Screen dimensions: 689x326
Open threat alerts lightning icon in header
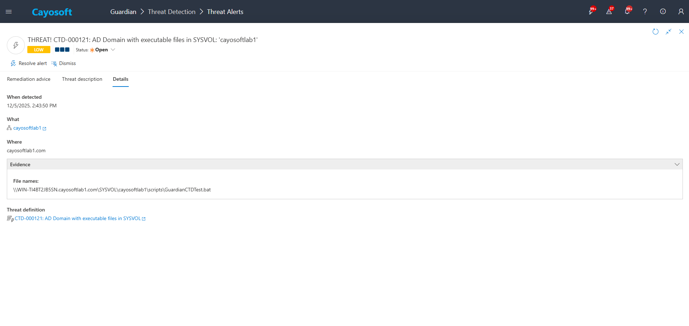coord(591,11)
